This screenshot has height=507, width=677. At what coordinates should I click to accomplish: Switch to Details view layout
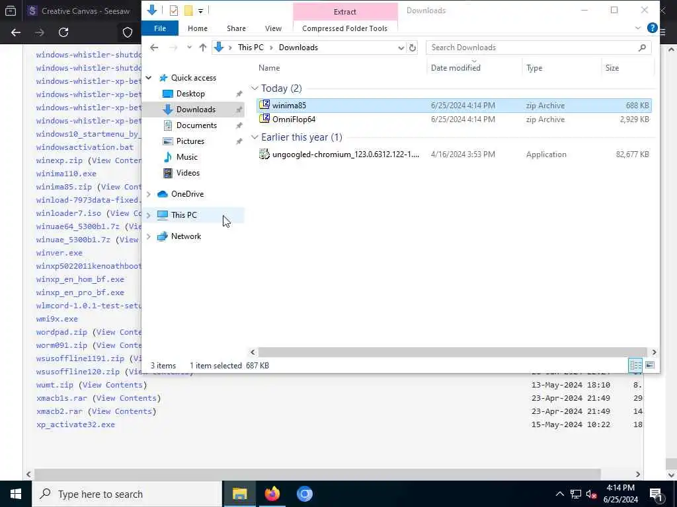tap(635, 366)
